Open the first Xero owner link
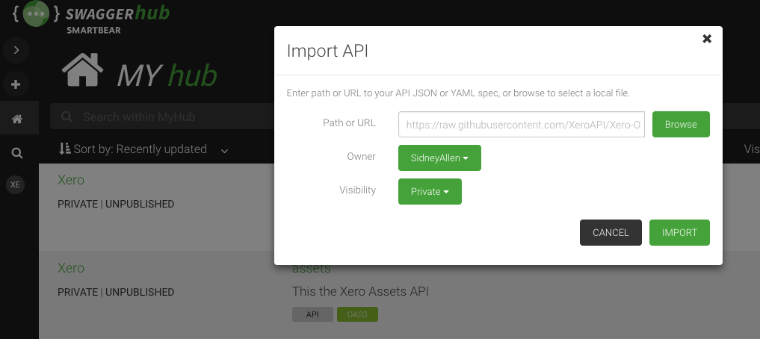760x339 pixels. pyautogui.click(x=71, y=180)
